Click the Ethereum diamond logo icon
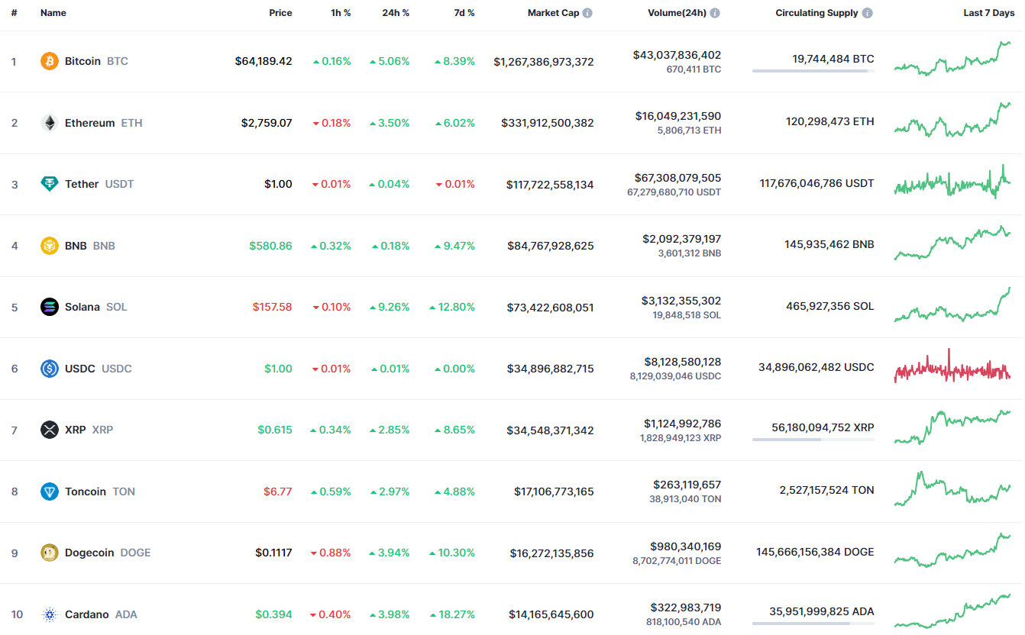1025x635 pixels. click(x=50, y=123)
